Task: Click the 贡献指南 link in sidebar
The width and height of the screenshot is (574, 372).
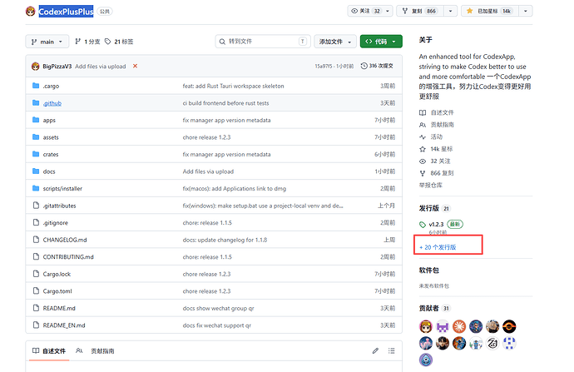Action: pyautogui.click(x=437, y=125)
